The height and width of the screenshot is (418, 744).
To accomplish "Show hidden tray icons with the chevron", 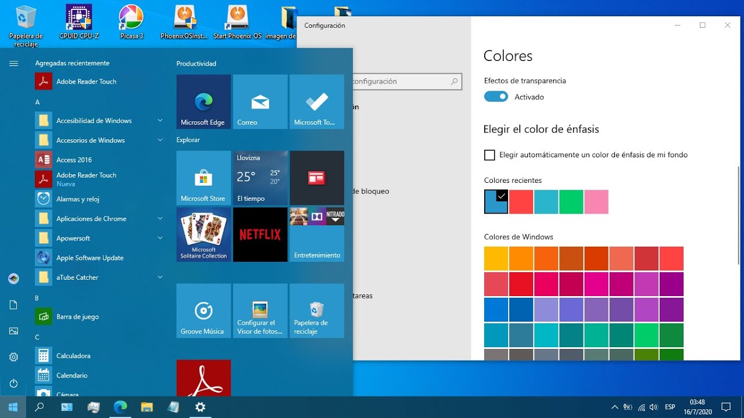I will [x=615, y=408].
